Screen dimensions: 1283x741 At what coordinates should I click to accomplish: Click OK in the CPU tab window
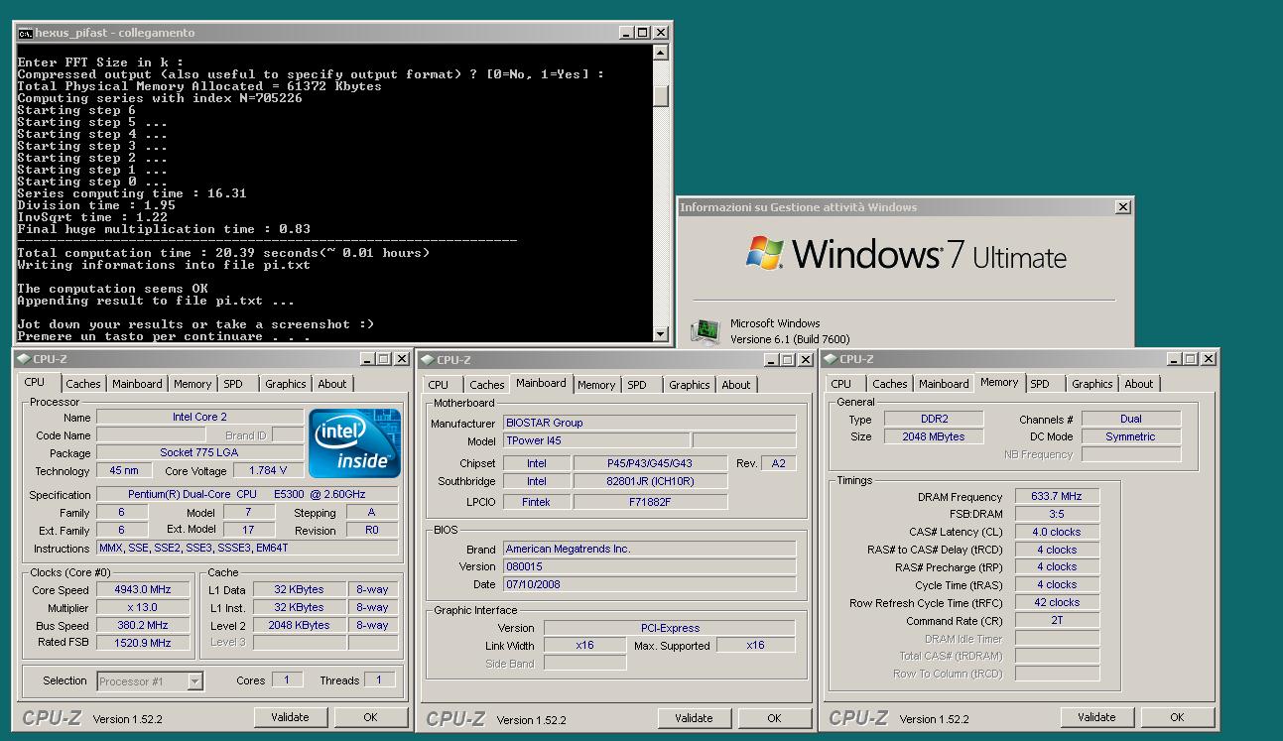pos(370,717)
